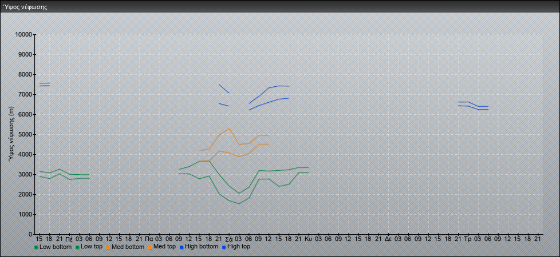Click the 8000 value on the y-axis
Image resolution: width=560 pixels, height=257 pixels.
25,74
